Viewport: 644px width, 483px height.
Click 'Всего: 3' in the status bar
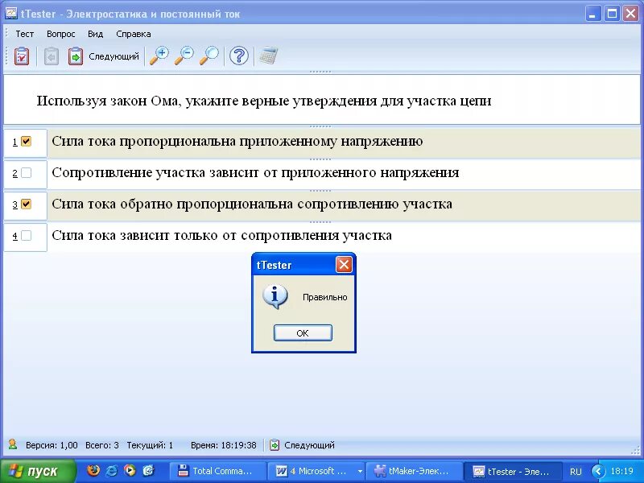[102, 445]
